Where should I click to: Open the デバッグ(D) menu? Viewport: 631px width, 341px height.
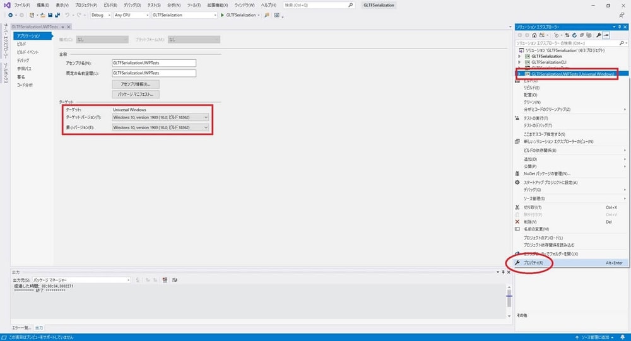tap(132, 5)
